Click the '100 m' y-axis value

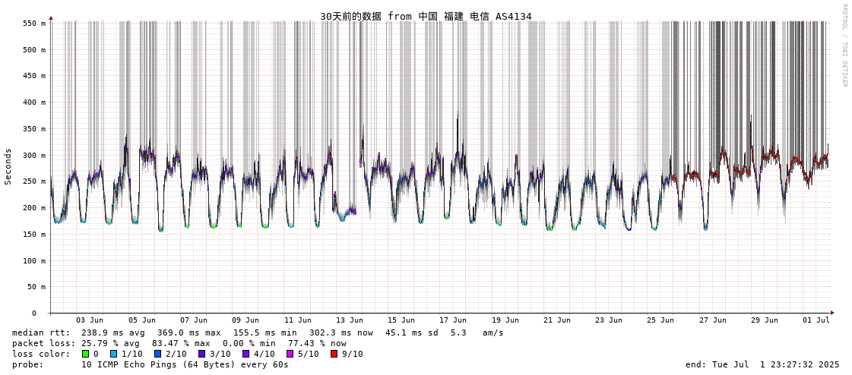tap(34, 261)
